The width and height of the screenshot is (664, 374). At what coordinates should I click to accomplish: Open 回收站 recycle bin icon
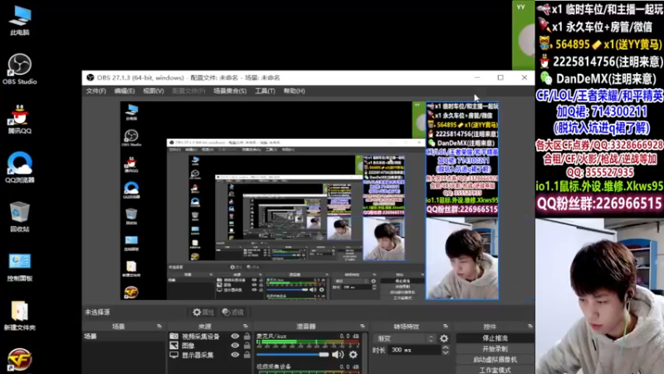pyautogui.click(x=19, y=217)
